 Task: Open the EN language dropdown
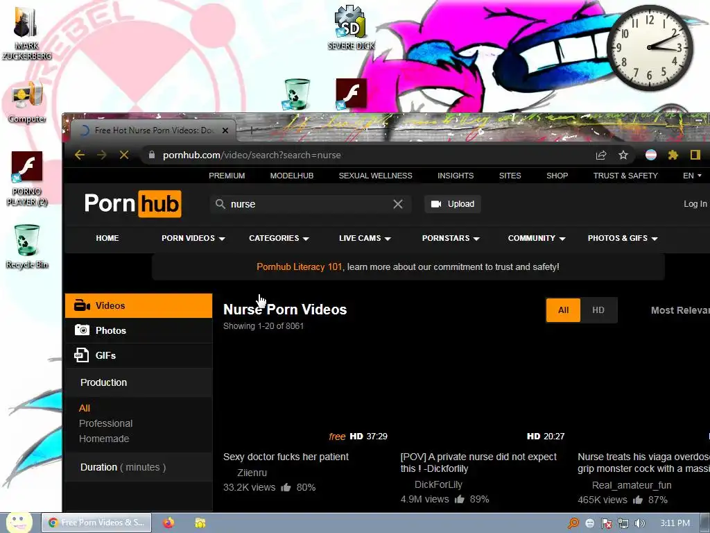692,176
